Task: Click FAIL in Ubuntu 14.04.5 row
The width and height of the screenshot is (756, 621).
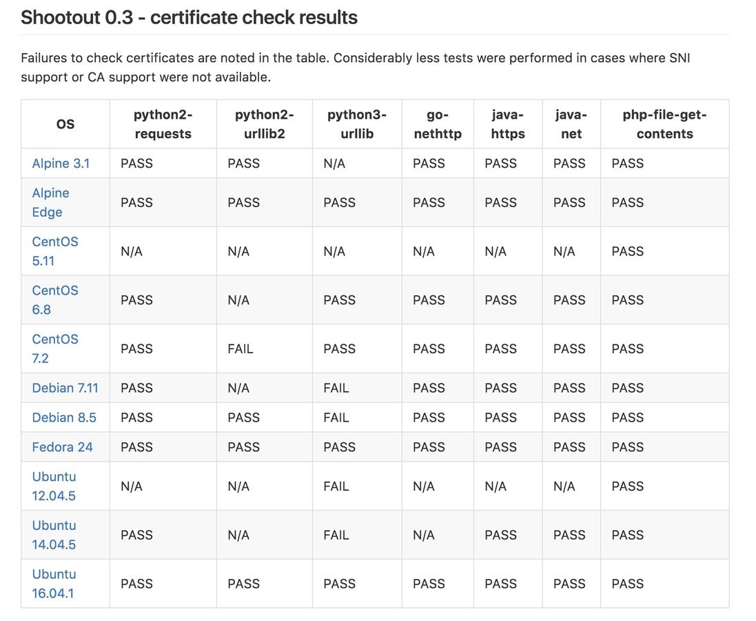Action: pos(336,535)
